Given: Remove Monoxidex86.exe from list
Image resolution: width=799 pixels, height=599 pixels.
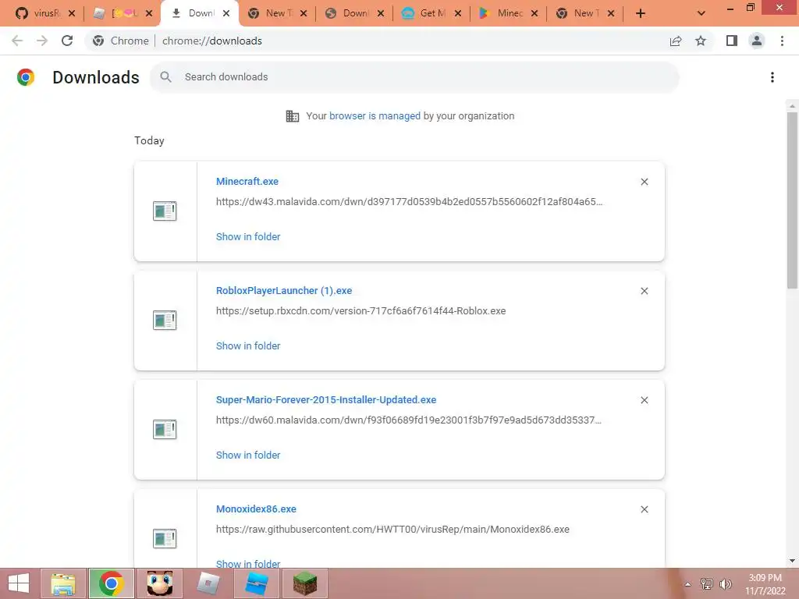Looking at the screenshot, I should point(644,509).
